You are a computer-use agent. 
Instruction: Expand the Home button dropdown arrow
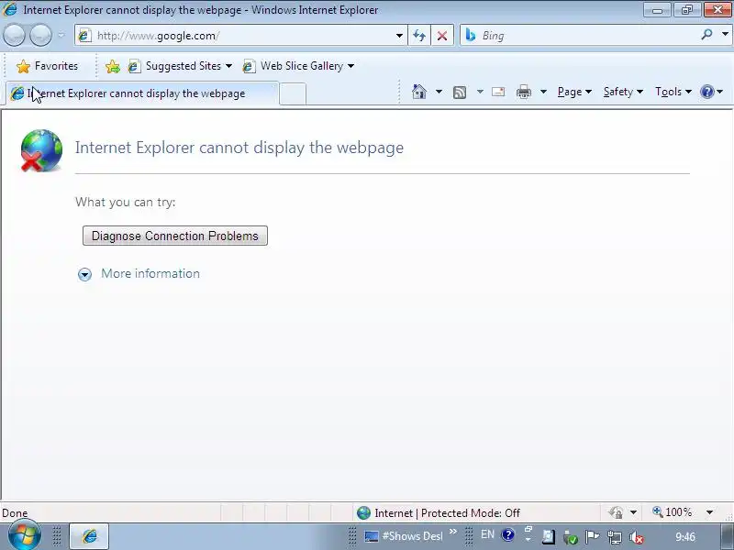(x=439, y=92)
